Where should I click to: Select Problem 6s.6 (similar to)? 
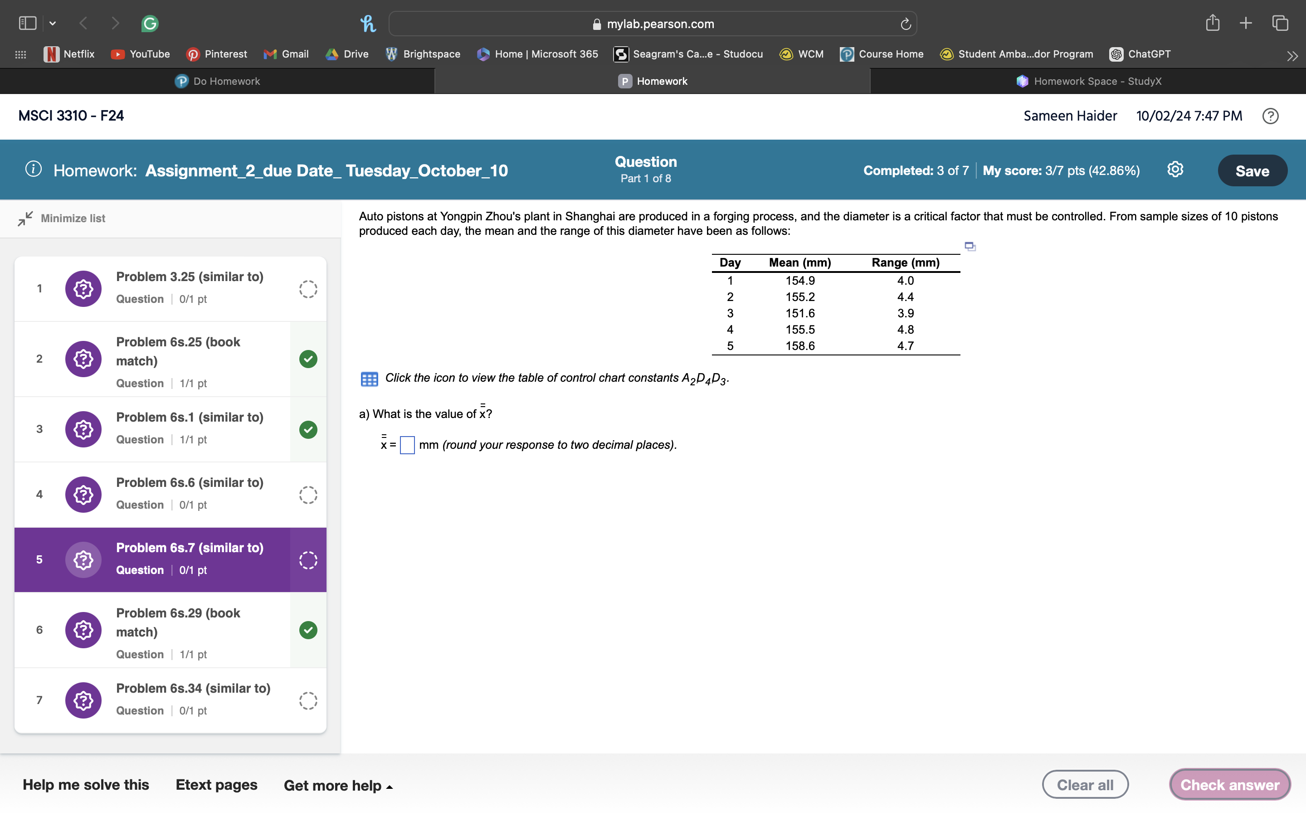point(171,495)
